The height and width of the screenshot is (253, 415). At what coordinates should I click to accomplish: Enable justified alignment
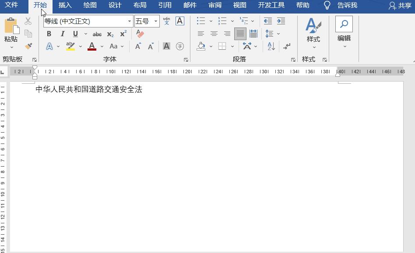tap(240, 34)
